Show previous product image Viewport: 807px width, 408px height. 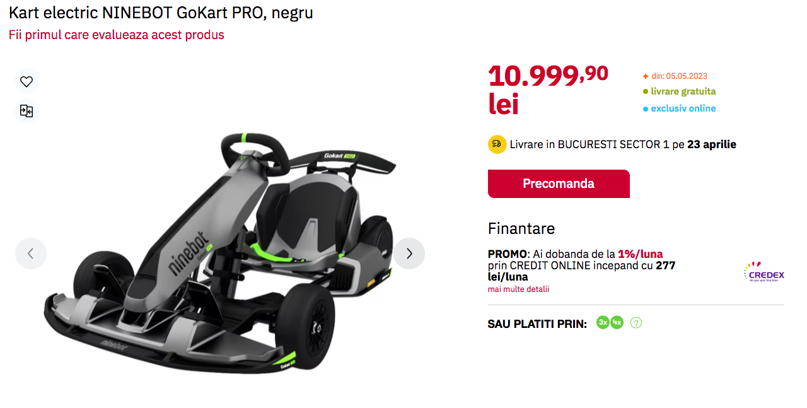pos(31,254)
